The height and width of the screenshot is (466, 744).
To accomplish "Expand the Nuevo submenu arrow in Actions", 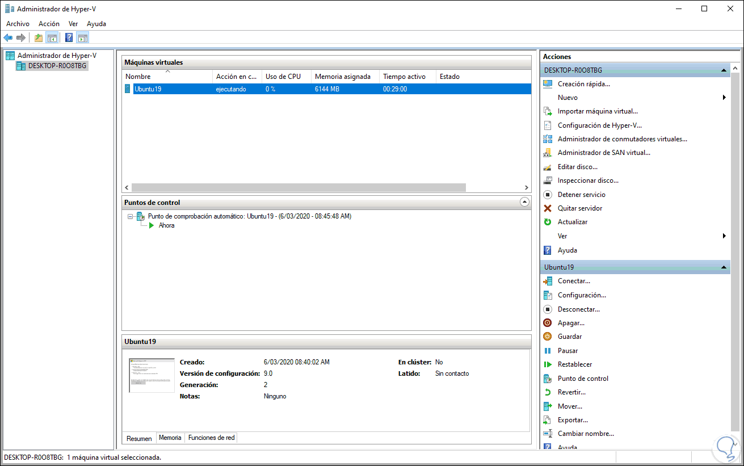I will point(724,98).
